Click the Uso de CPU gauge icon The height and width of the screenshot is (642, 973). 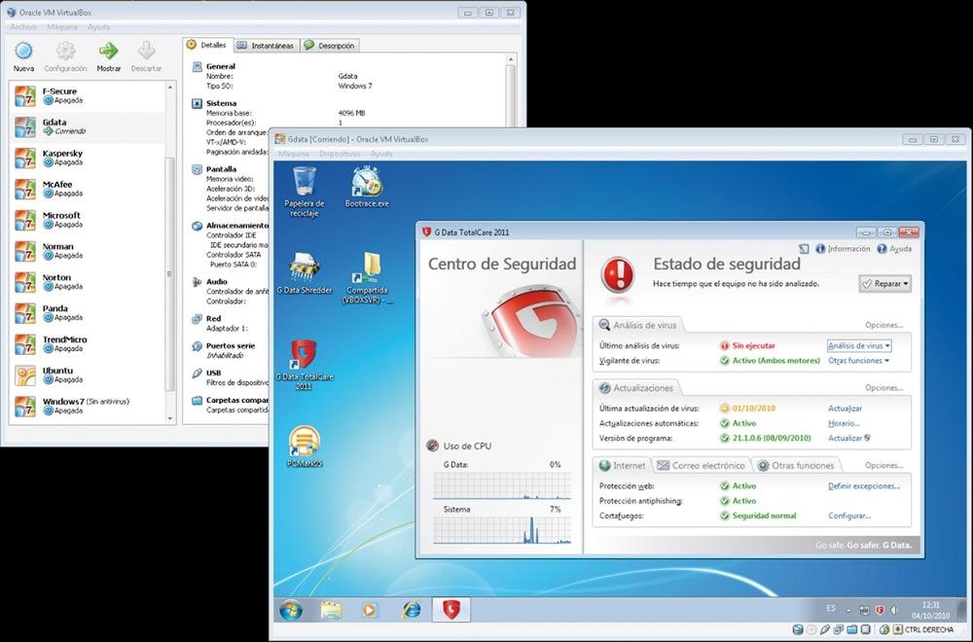pos(433,446)
